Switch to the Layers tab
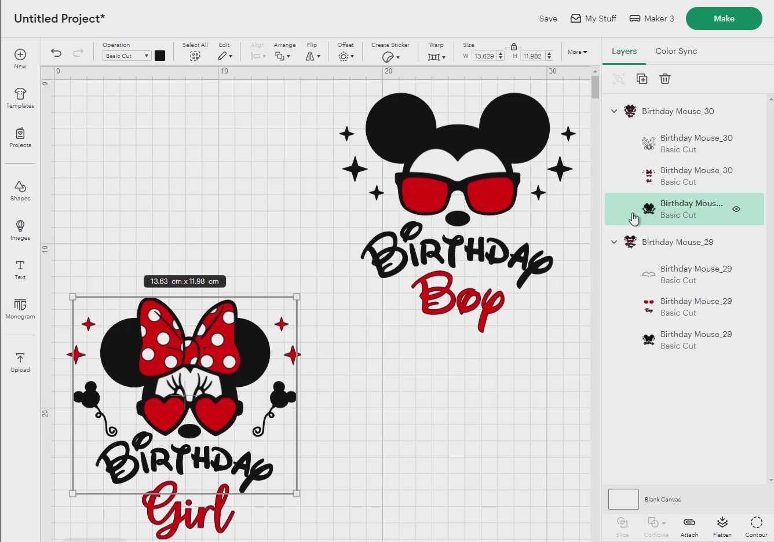This screenshot has height=542, width=774. pos(624,51)
